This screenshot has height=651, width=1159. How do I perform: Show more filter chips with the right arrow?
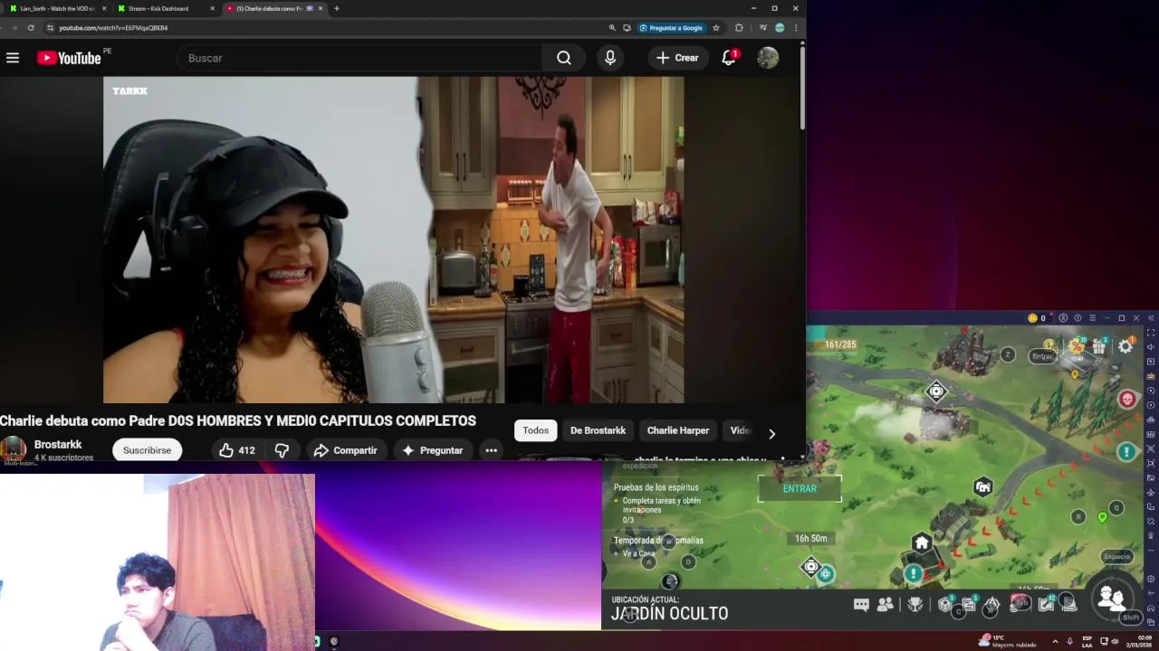pos(771,434)
